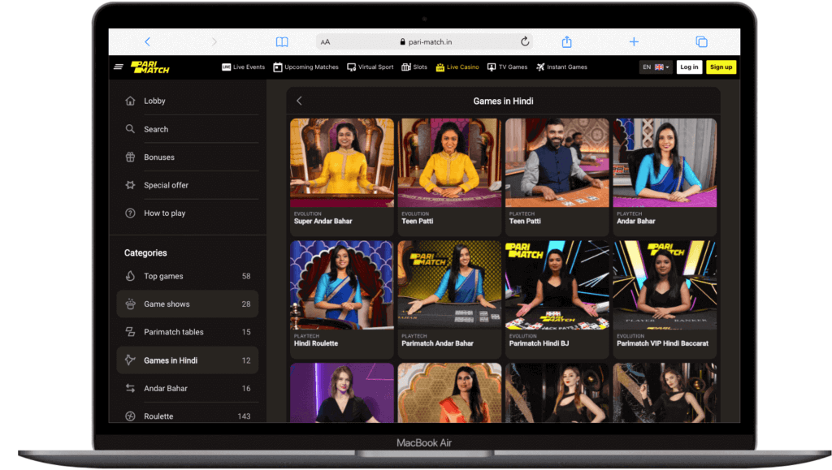Show Safari tab overview

tap(701, 41)
